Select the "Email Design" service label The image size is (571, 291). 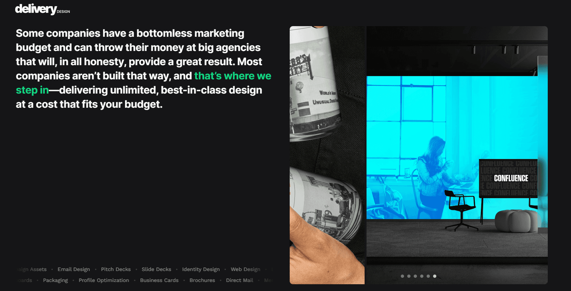[x=74, y=269]
